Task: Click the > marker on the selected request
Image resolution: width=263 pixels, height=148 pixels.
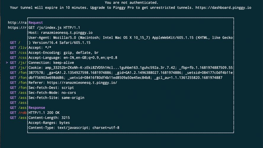Action: tap(7, 62)
